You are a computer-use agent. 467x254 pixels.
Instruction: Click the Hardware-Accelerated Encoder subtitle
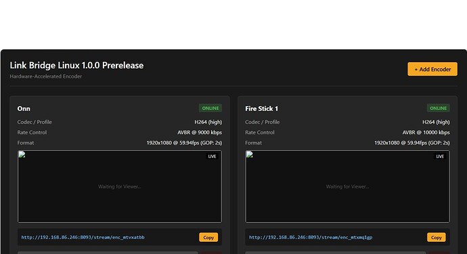[x=46, y=76]
